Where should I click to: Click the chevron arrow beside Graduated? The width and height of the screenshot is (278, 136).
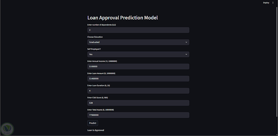pyautogui.click(x=186, y=42)
